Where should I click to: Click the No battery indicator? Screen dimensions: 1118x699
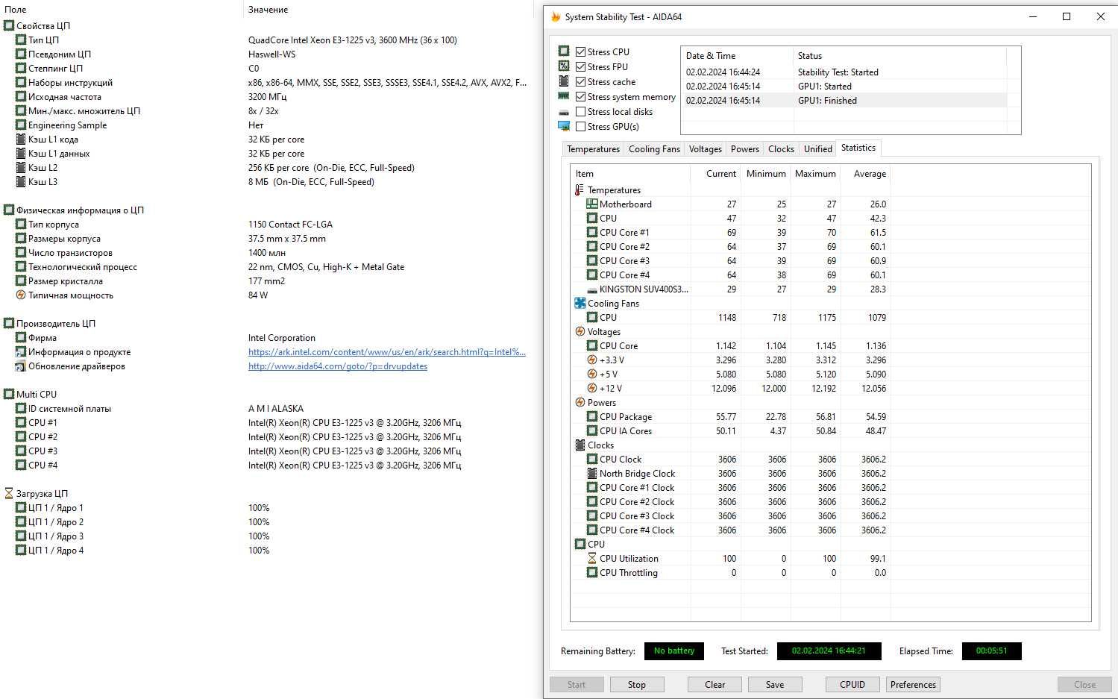click(x=673, y=651)
